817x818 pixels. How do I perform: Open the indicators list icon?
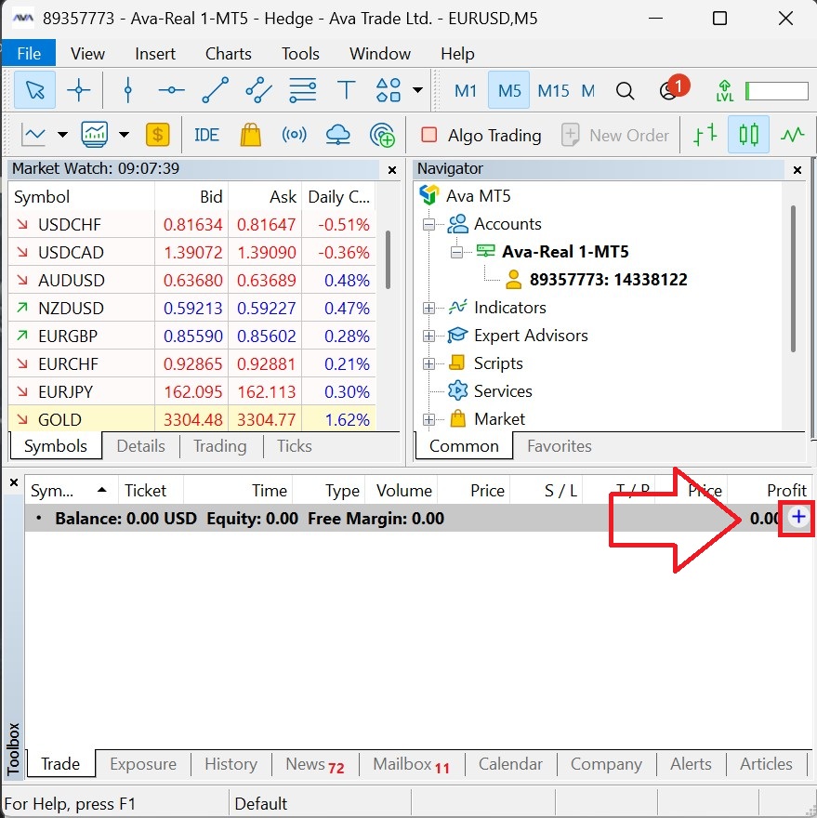[95, 135]
